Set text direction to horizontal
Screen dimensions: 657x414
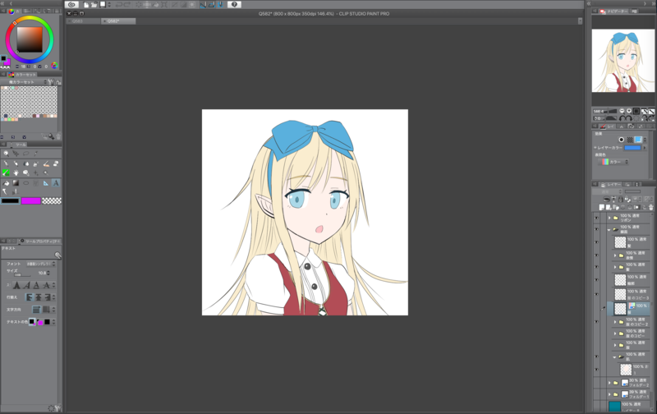point(36,309)
